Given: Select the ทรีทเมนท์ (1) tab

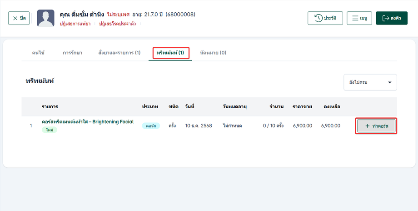Looking at the screenshot, I should click(170, 53).
